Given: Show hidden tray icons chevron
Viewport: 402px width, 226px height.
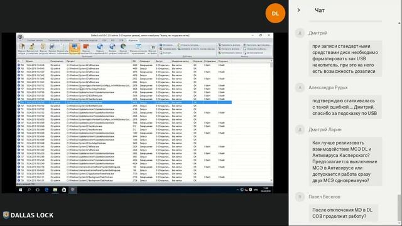Looking at the screenshot, I should [237, 190].
